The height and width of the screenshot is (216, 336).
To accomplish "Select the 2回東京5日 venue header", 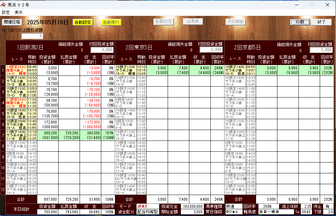I will pyautogui.click(x=139, y=47).
